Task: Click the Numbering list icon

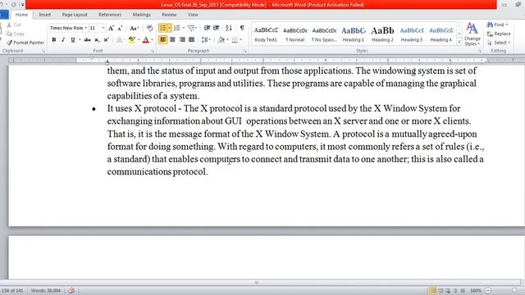Action: coord(177,28)
